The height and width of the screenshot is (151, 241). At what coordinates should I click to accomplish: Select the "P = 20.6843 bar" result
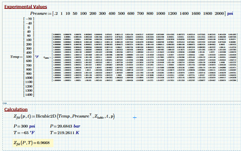point(65,126)
